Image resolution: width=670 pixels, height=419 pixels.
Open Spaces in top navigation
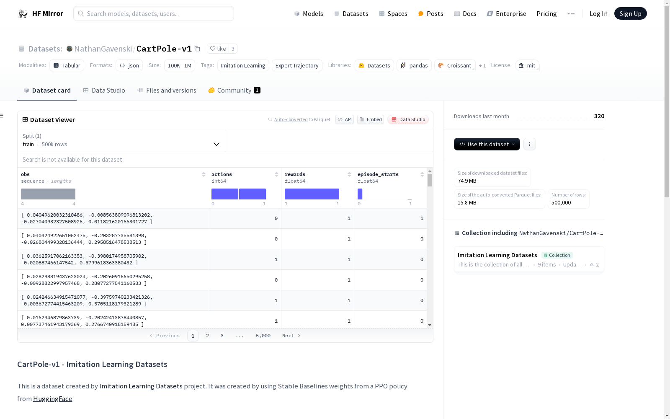[393, 14]
